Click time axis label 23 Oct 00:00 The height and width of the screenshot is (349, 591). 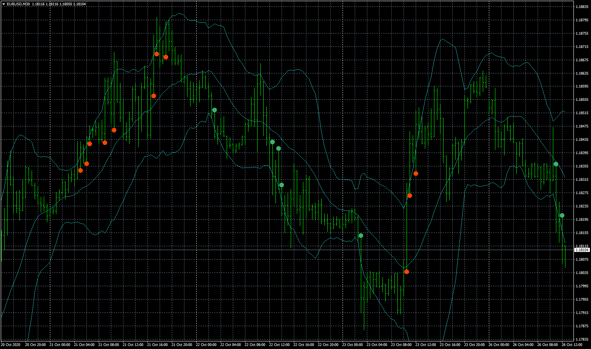pyautogui.click(x=352, y=345)
